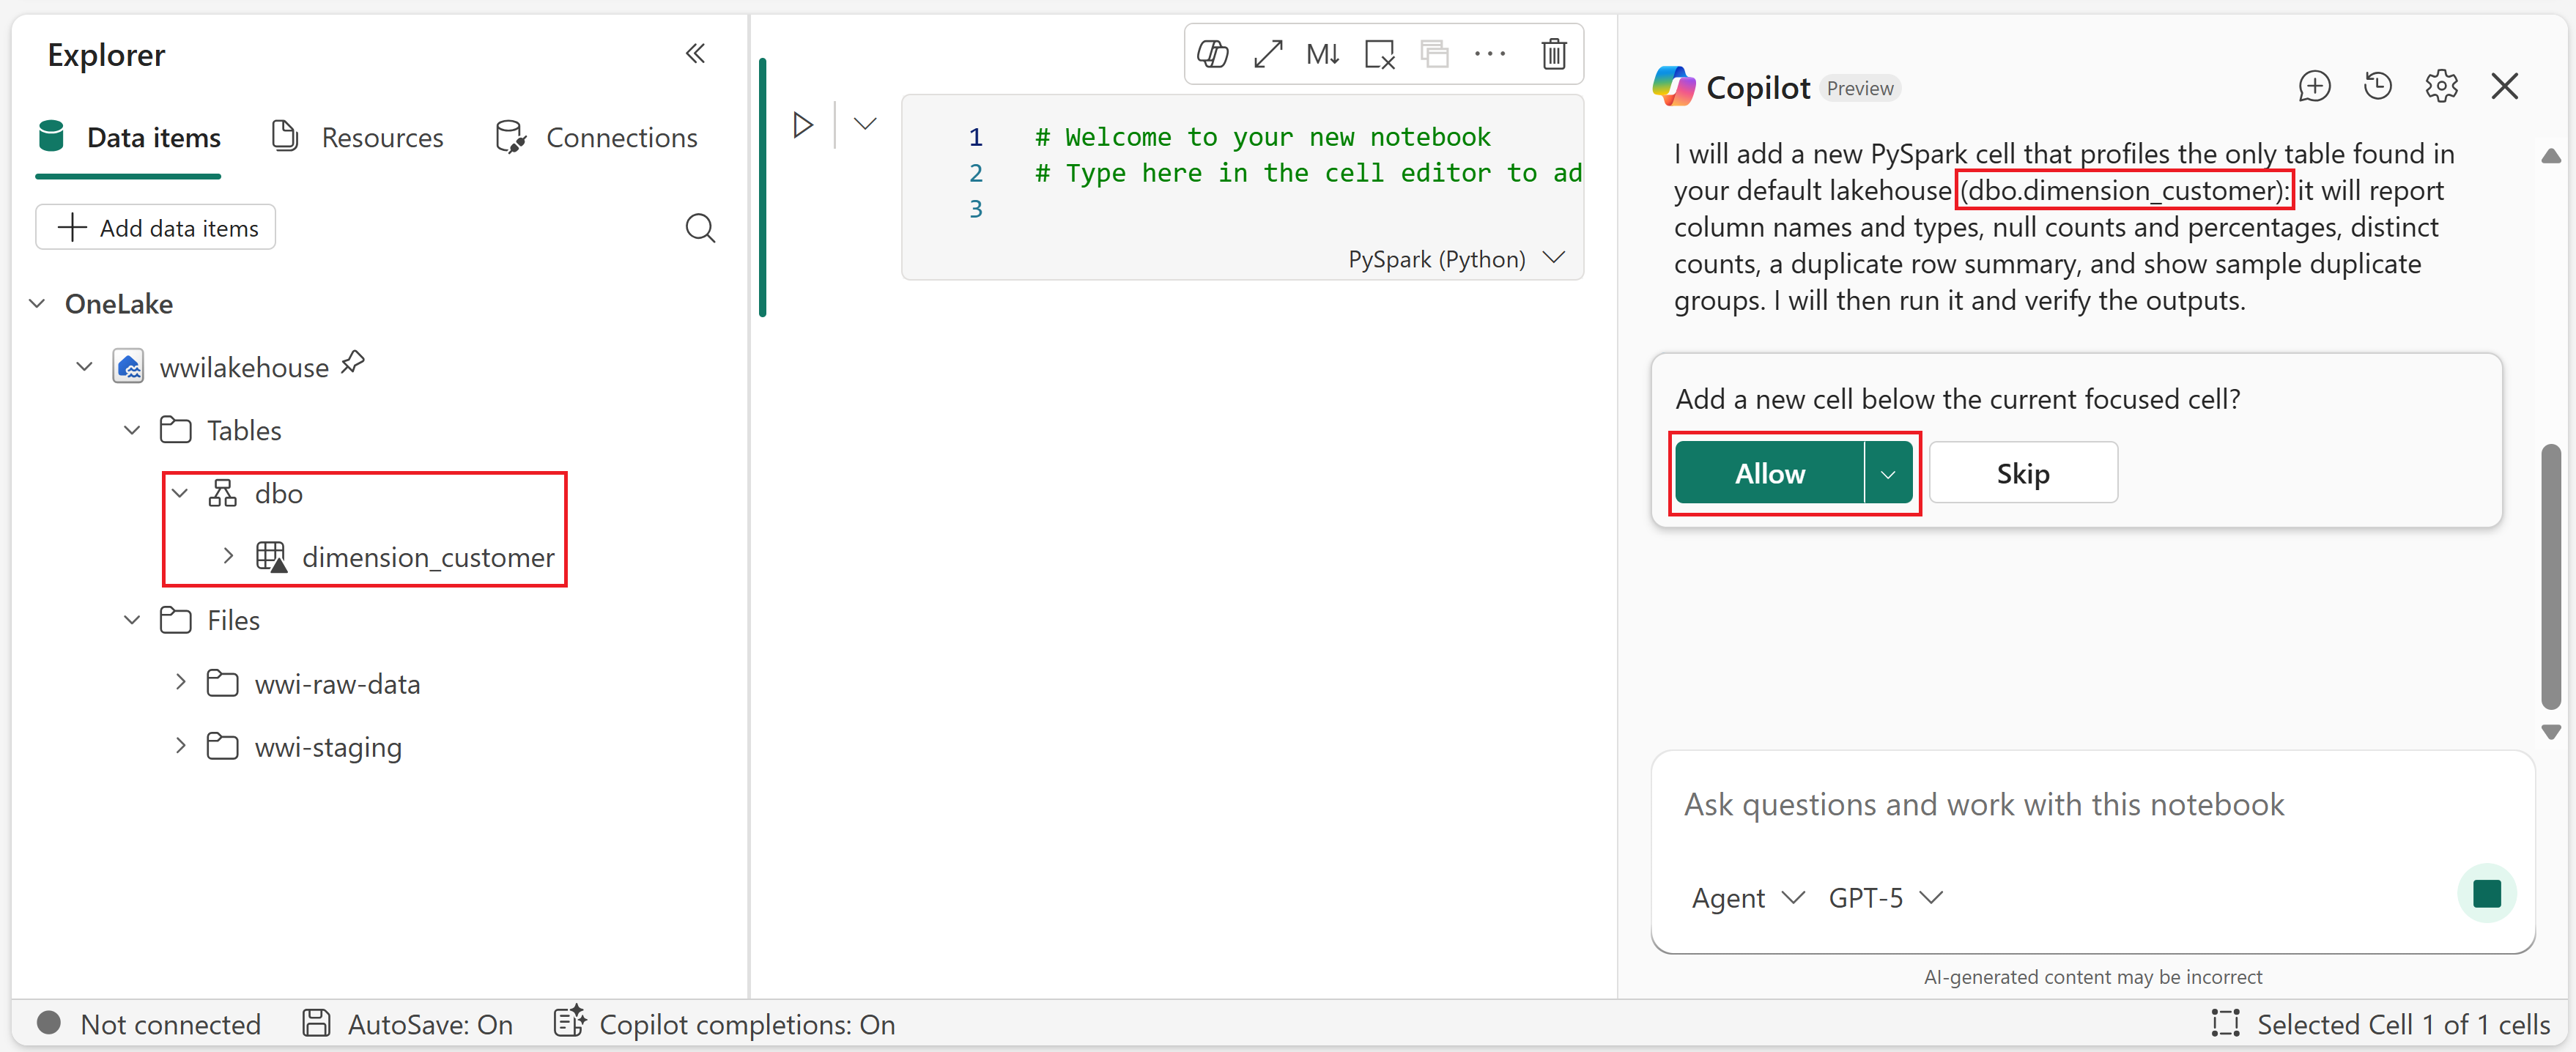Viewport: 2576px width, 1052px height.
Task: Click the expand cell editor arrows icon
Action: 1268,54
